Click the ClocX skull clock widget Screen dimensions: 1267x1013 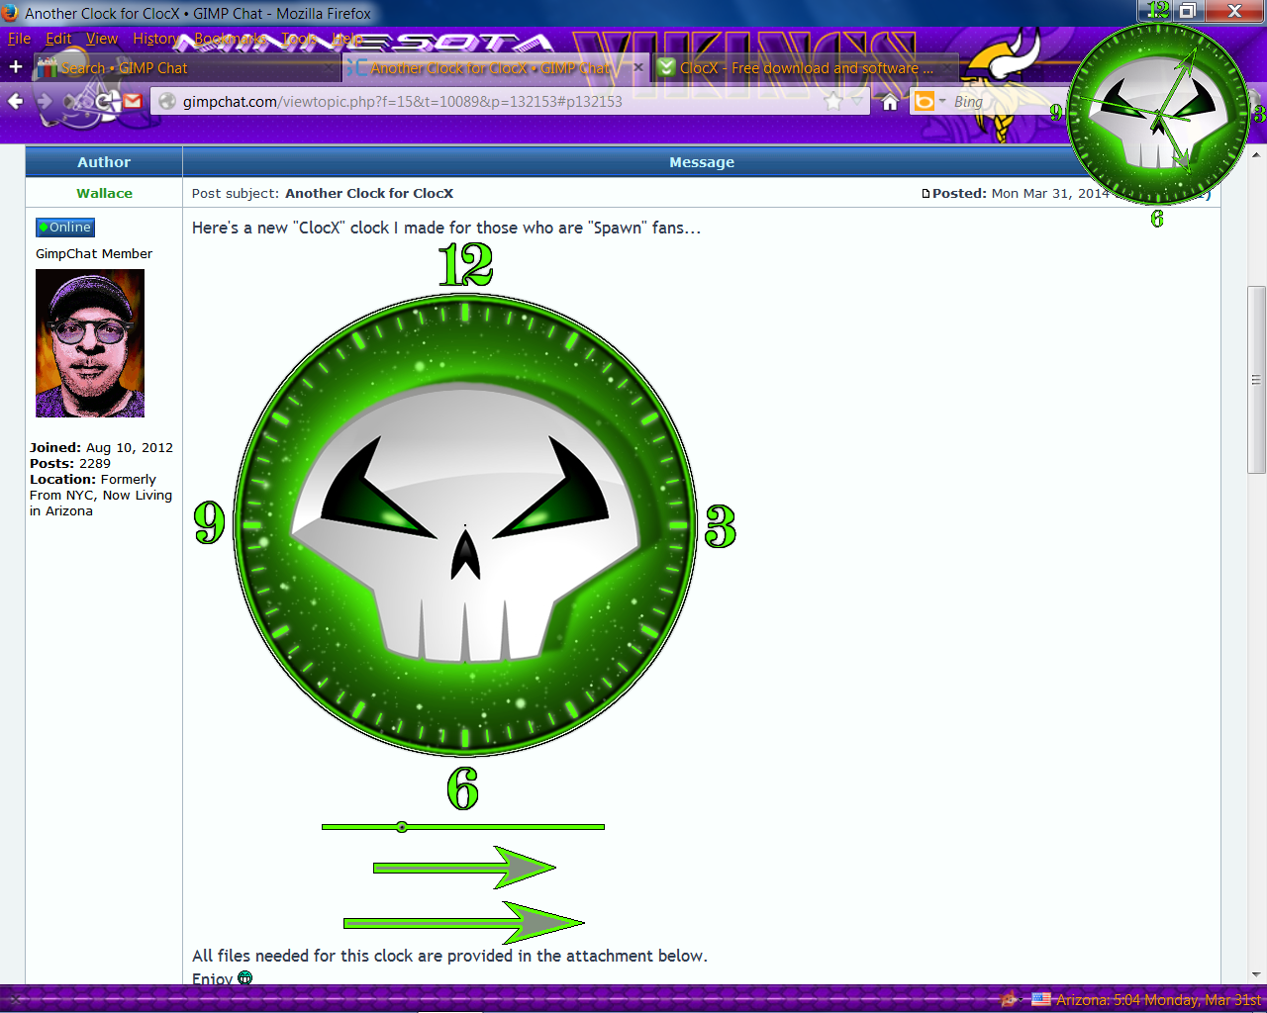1158,115
